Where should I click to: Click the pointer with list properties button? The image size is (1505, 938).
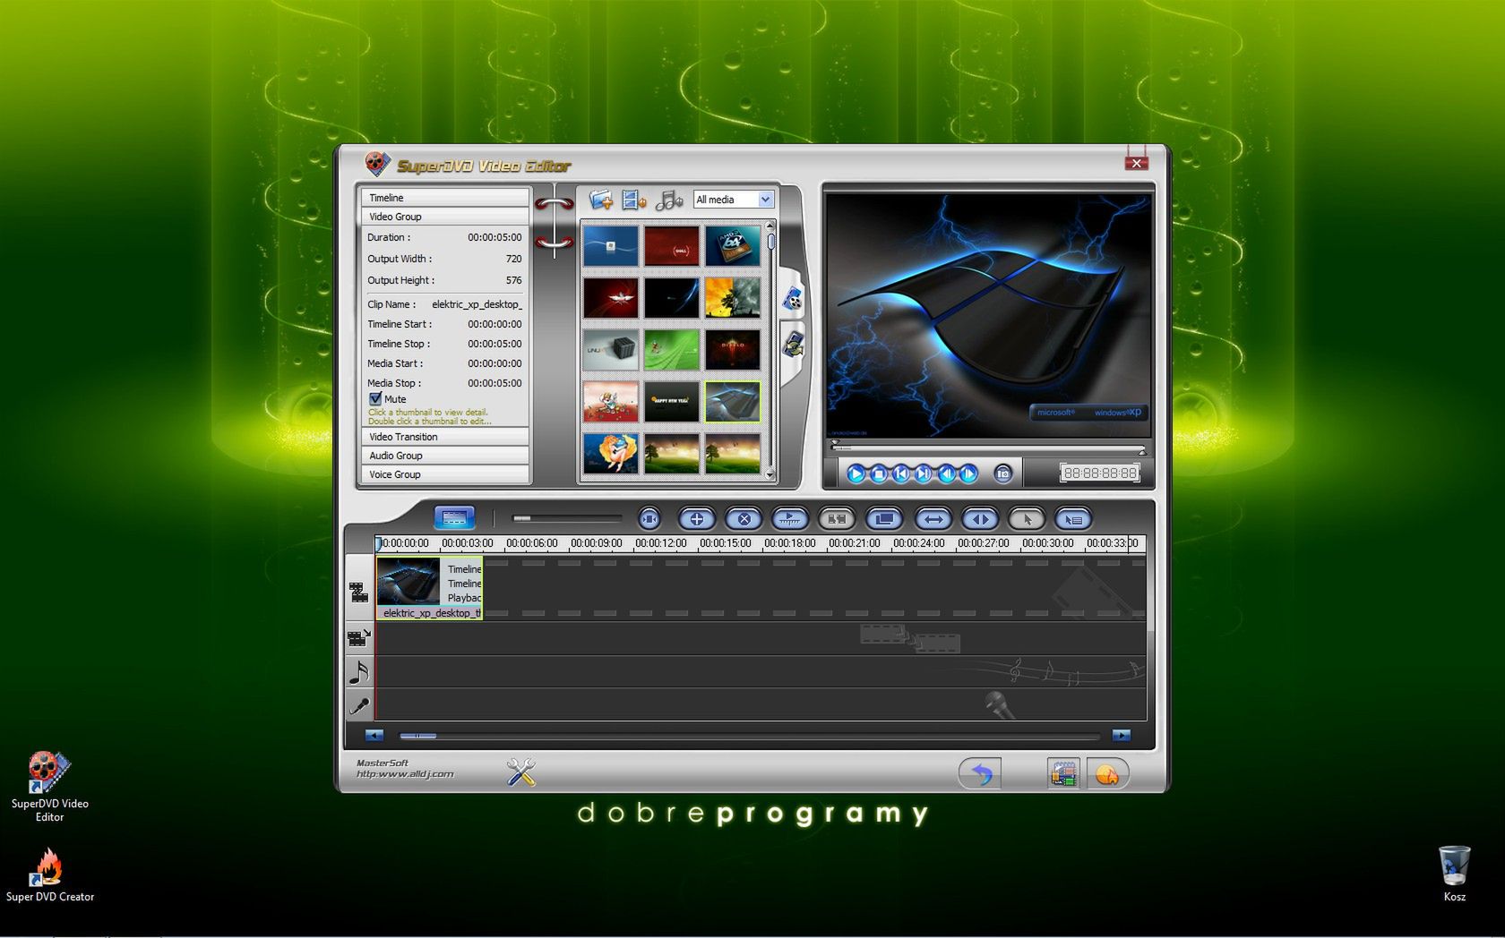click(x=1073, y=518)
